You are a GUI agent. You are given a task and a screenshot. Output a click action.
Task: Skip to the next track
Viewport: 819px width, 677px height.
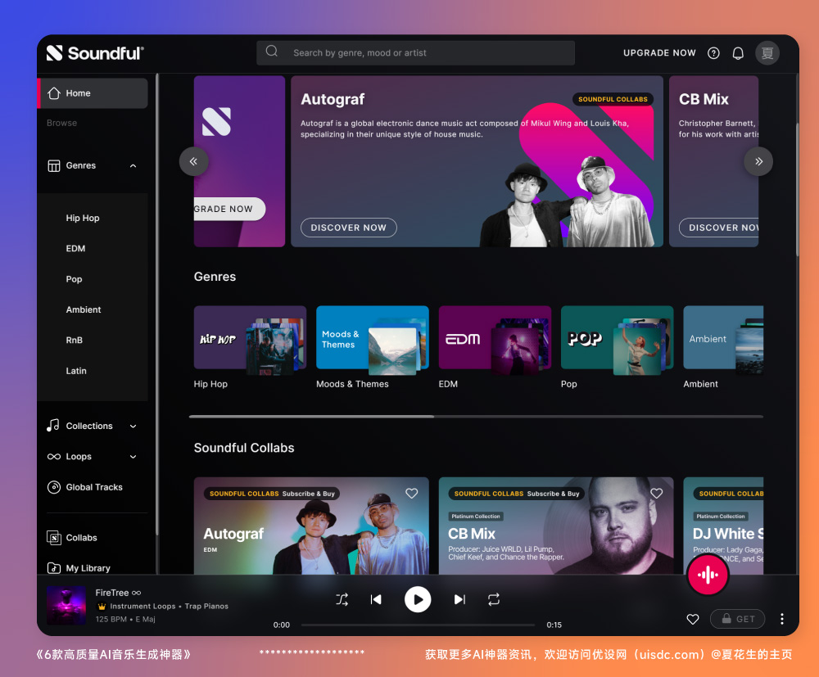(x=459, y=600)
